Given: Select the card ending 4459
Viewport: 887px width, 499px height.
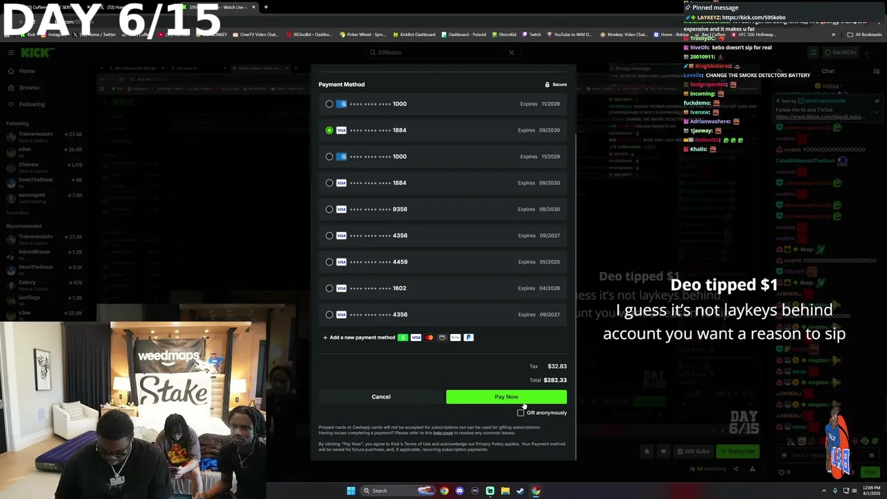Looking at the screenshot, I should click(x=443, y=262).
